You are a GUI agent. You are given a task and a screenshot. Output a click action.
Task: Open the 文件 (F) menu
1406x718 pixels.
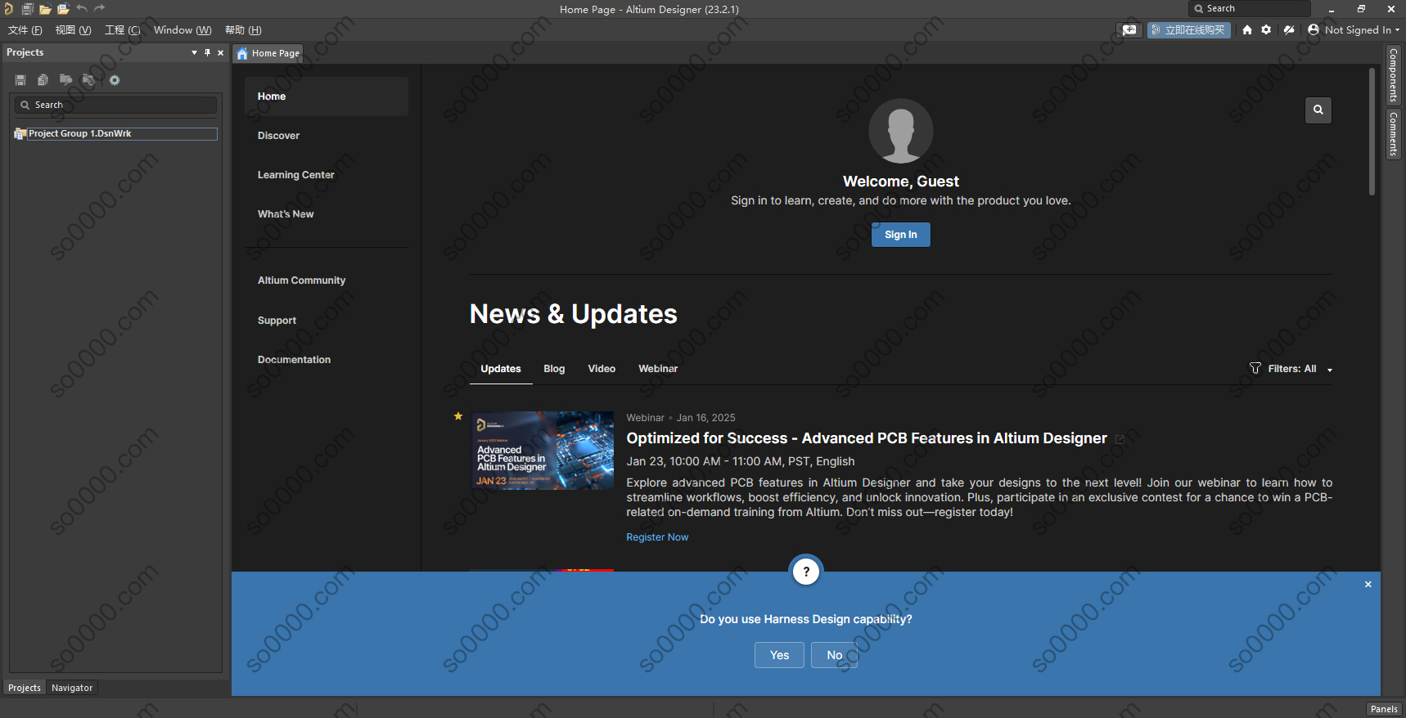click(x=25, y=29)
